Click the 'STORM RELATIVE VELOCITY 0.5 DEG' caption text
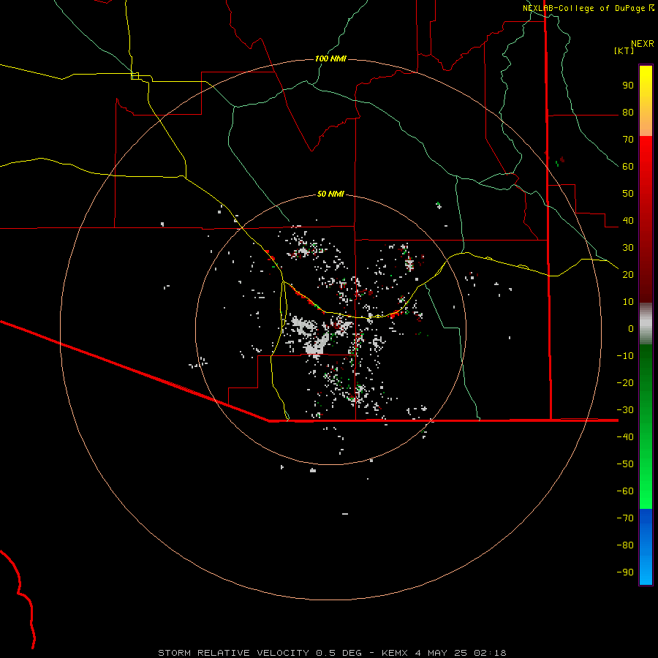 (x=260, y=653)
